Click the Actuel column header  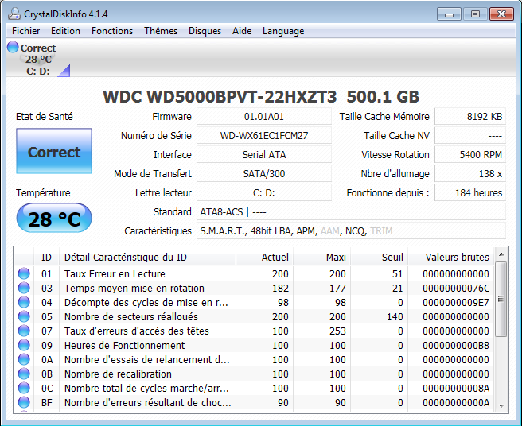click(265, 257)
